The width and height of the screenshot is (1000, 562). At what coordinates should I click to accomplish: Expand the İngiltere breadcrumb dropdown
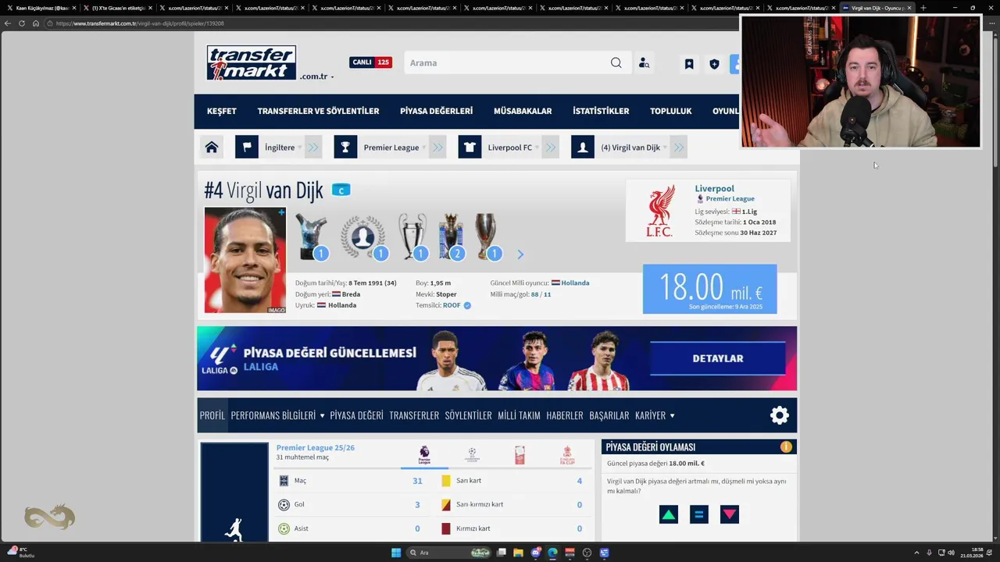click(299, 148)
